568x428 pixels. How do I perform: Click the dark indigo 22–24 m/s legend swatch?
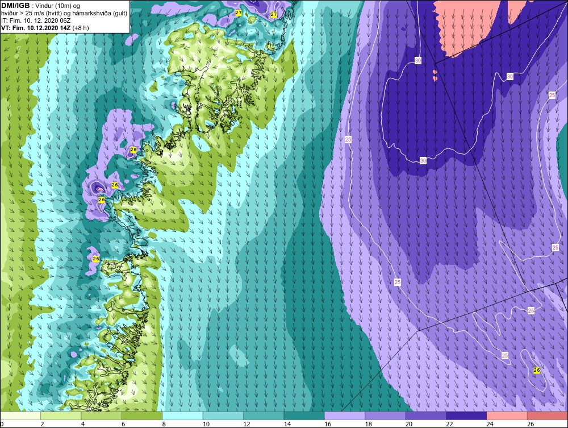click(466, 415)
